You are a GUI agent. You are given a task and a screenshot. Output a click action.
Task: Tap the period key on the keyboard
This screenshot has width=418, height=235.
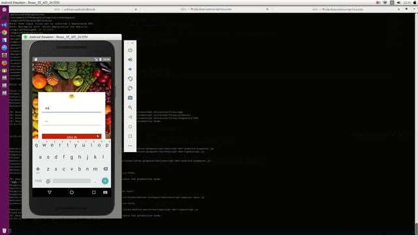(x=95, y=181)
